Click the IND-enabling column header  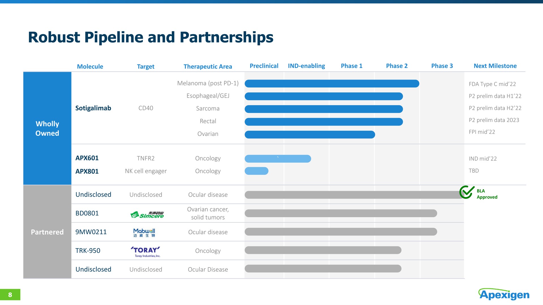point(306,66)
